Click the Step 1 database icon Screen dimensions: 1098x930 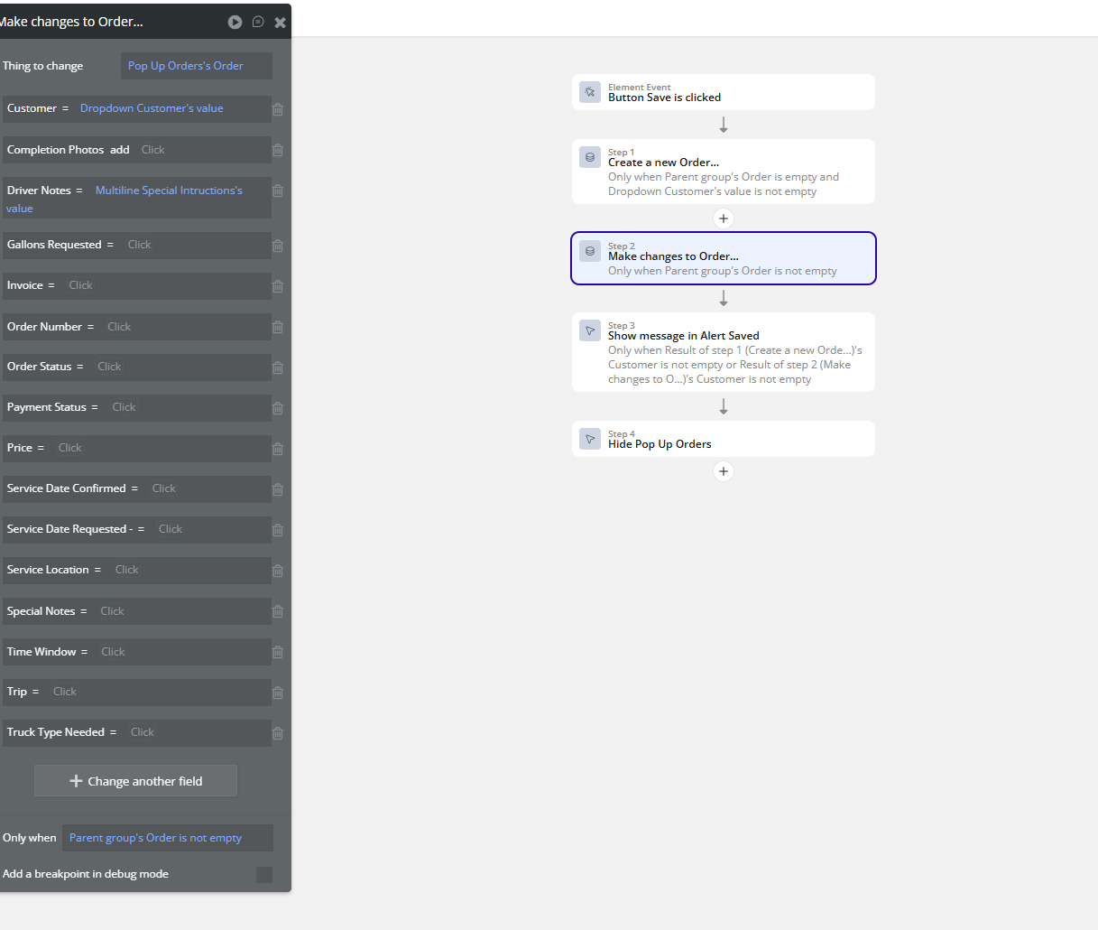[x=590, y=157]
